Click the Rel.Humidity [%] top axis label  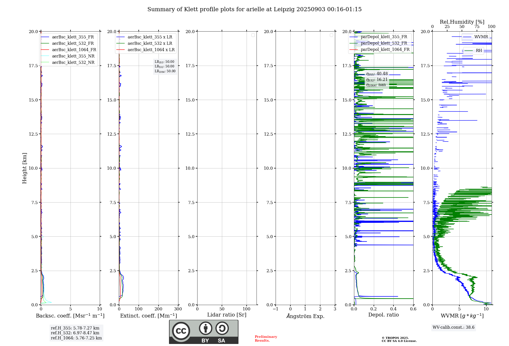[462, 22]
